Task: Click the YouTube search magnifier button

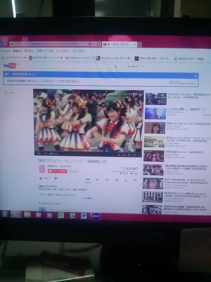Action: point(115,66)
